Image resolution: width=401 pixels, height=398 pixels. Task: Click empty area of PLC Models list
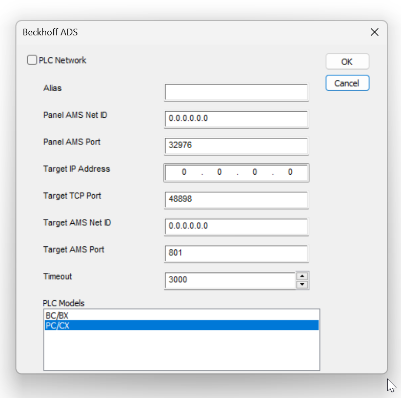click(182, 350)
